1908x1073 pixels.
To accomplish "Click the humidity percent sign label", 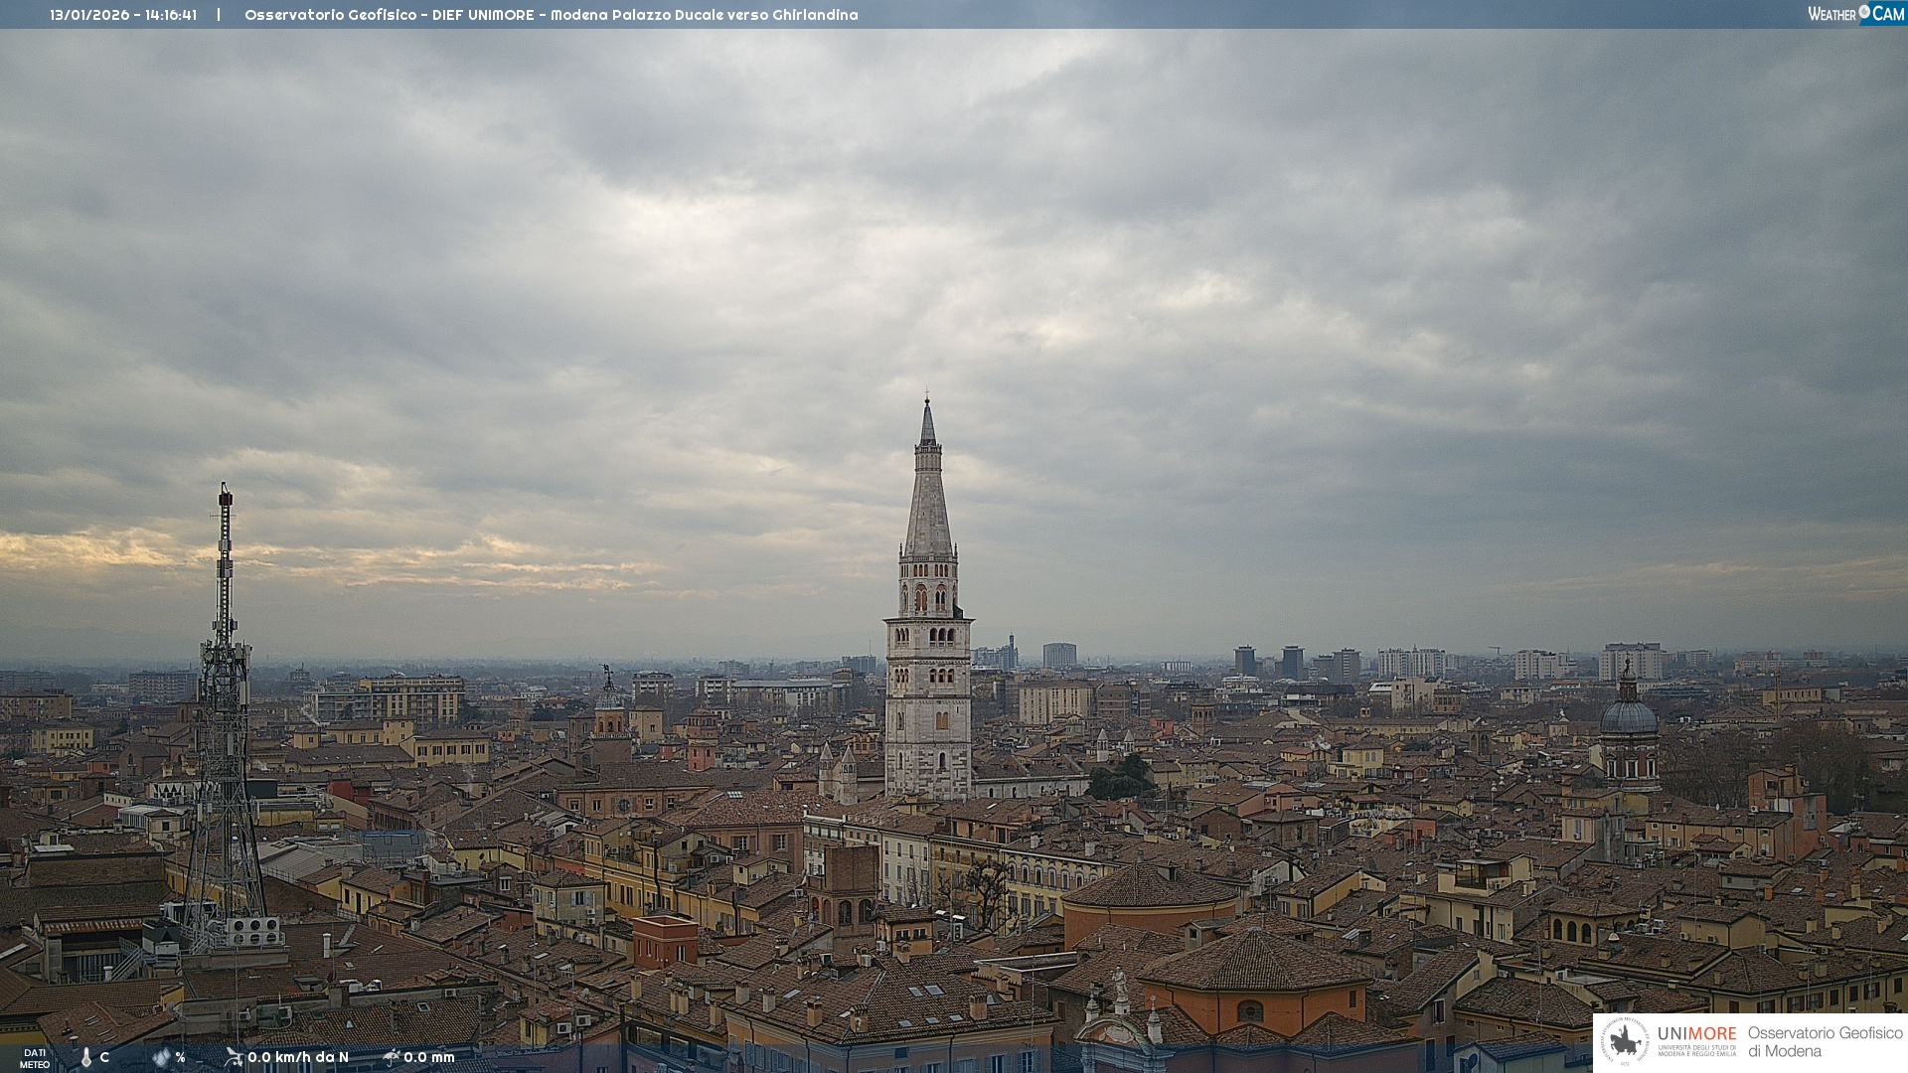I will tap(180, 1057).
